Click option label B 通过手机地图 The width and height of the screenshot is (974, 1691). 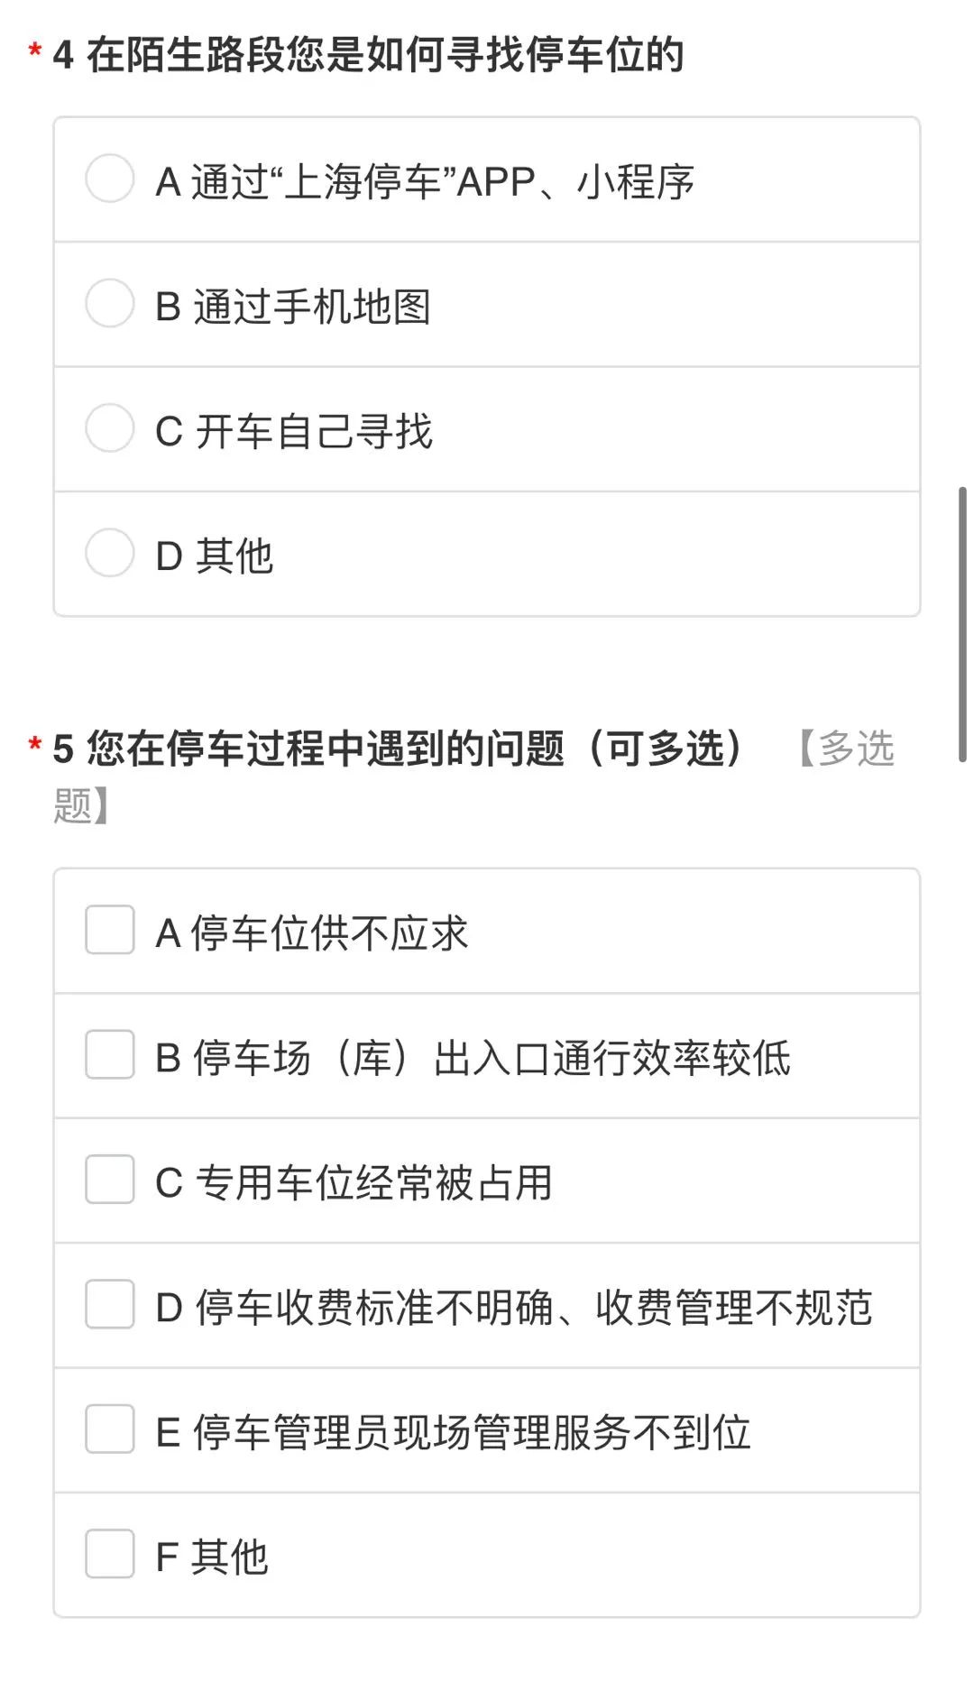(293, 307)
